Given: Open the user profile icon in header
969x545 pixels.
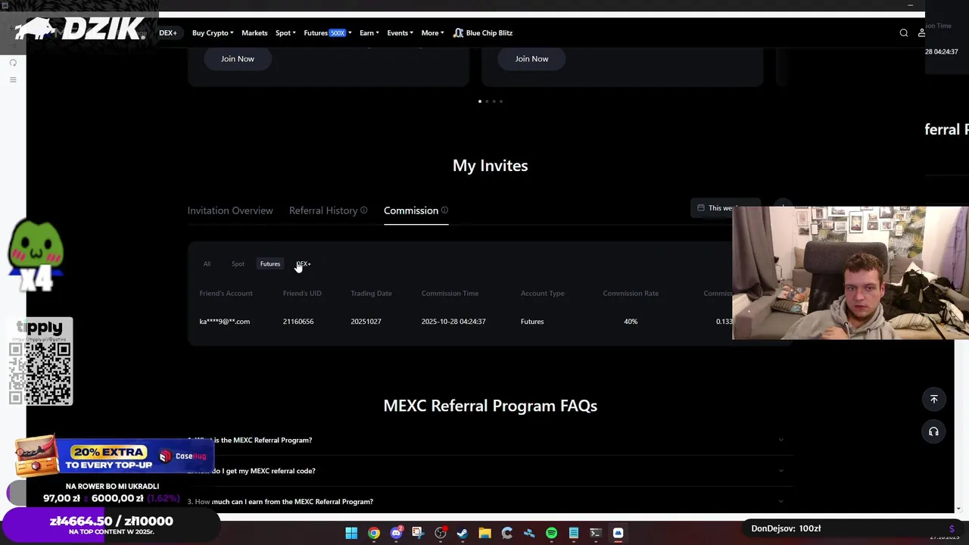Looking at the screenshot, I should point(921,33).
